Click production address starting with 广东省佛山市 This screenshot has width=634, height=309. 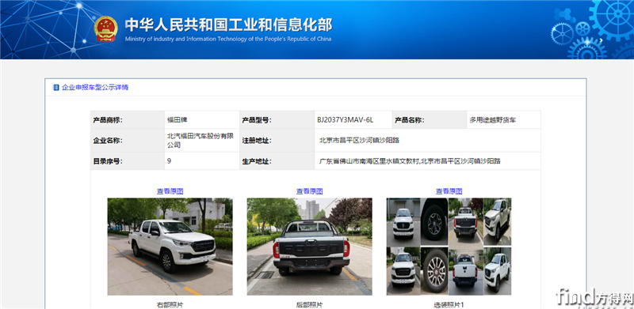tap(410, 161)
